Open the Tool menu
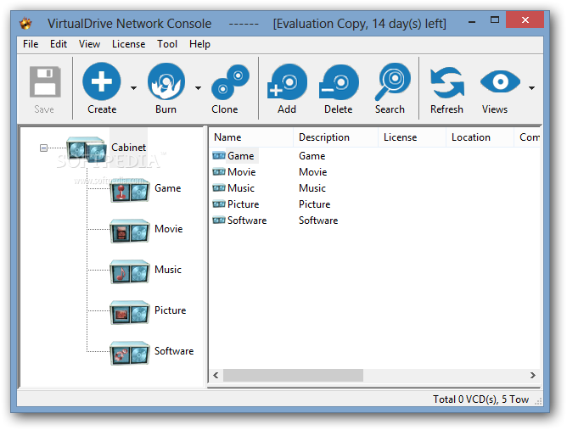The height and width of the screenshot is (430, 567). coord(167,44)
